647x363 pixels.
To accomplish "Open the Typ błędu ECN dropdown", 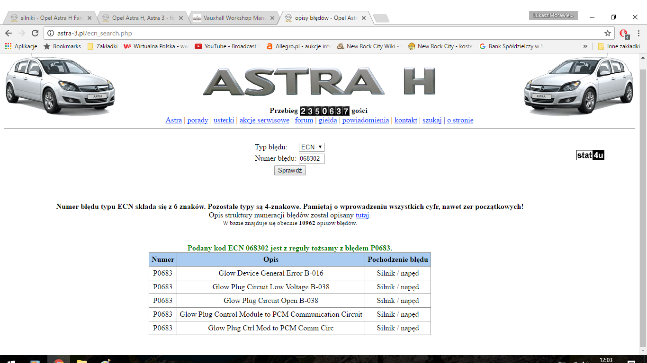I will (x=312, y=147).
